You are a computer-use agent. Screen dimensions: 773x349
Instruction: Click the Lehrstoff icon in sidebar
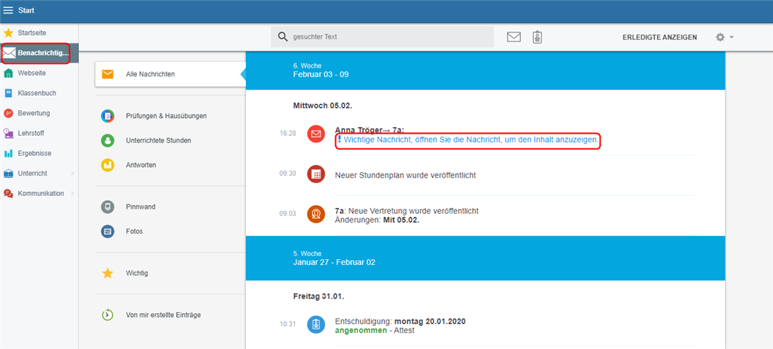8,134
